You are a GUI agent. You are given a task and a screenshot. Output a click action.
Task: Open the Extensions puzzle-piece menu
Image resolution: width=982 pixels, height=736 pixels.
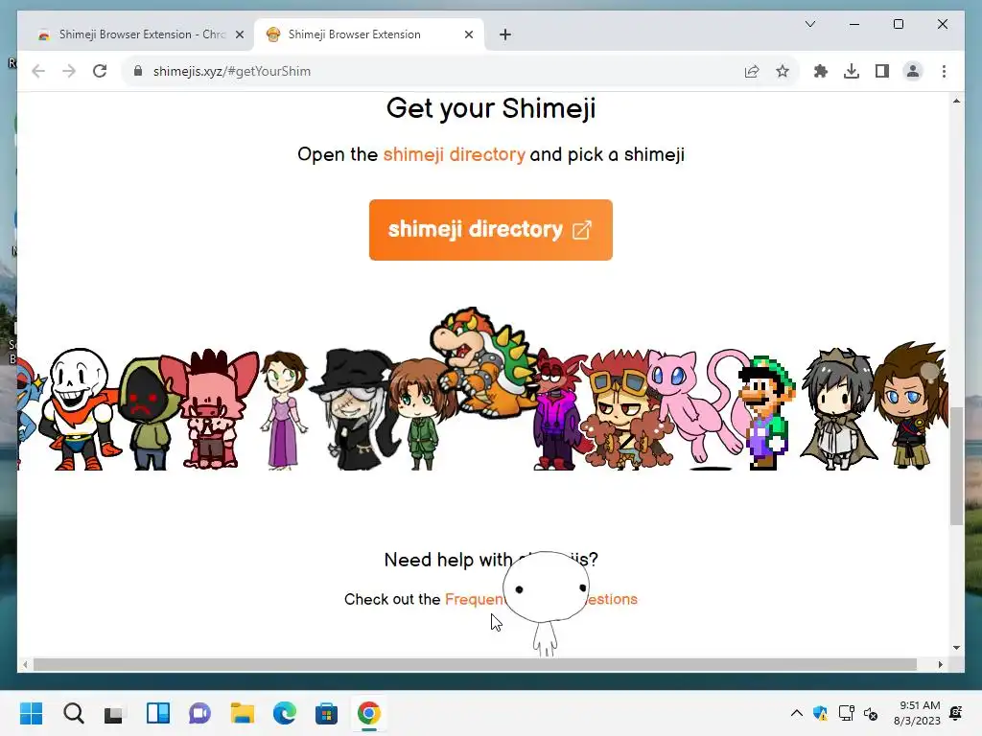click(821, 71)
